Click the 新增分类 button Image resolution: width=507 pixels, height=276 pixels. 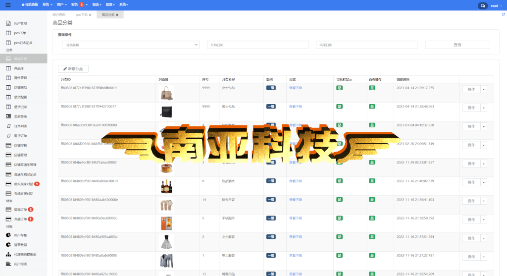(x=73, y=68)
